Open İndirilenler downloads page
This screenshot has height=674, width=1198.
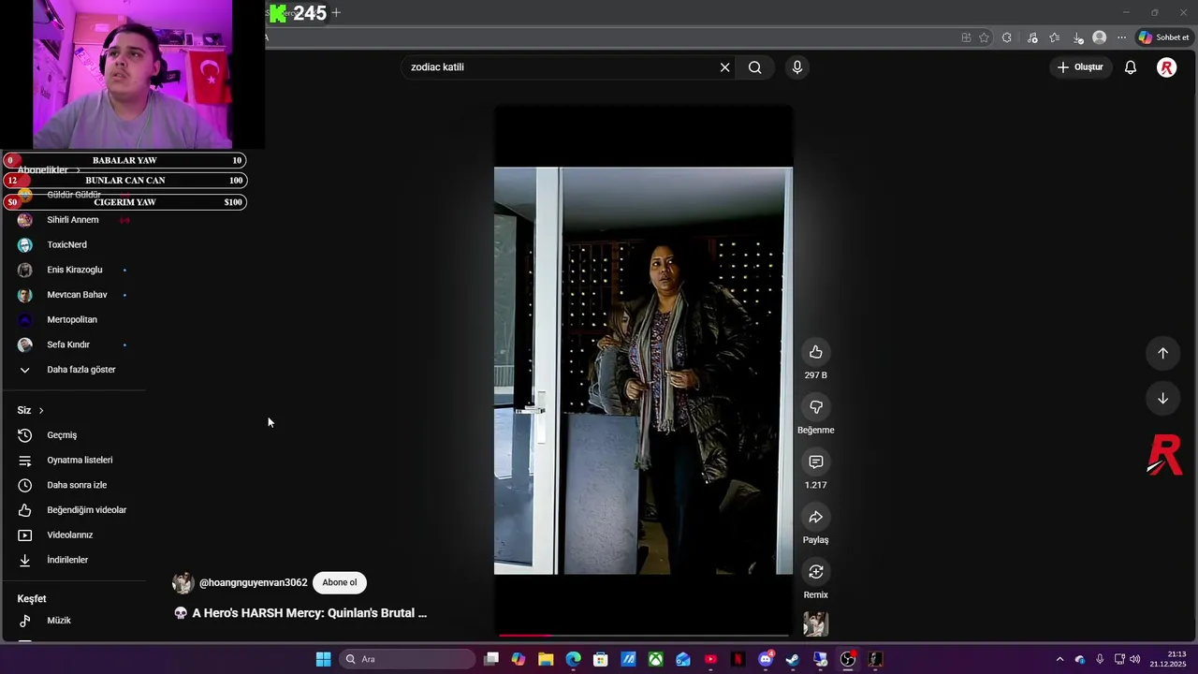pos(67,560)
